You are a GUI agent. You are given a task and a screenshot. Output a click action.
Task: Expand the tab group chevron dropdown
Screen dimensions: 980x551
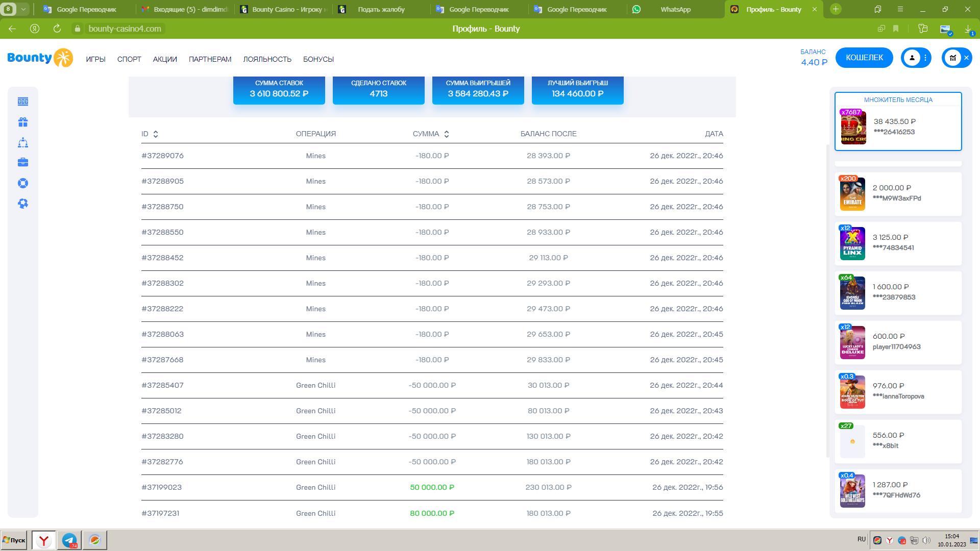(23, 9)
